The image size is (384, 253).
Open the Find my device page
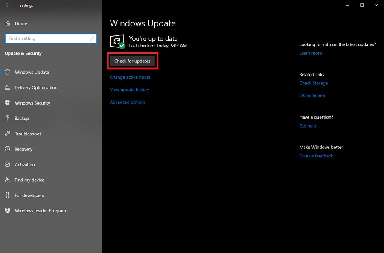[x=29, y=180]
